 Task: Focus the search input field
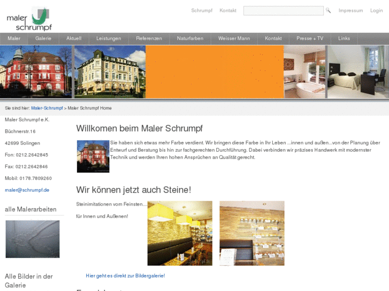(x=283, y=11)
